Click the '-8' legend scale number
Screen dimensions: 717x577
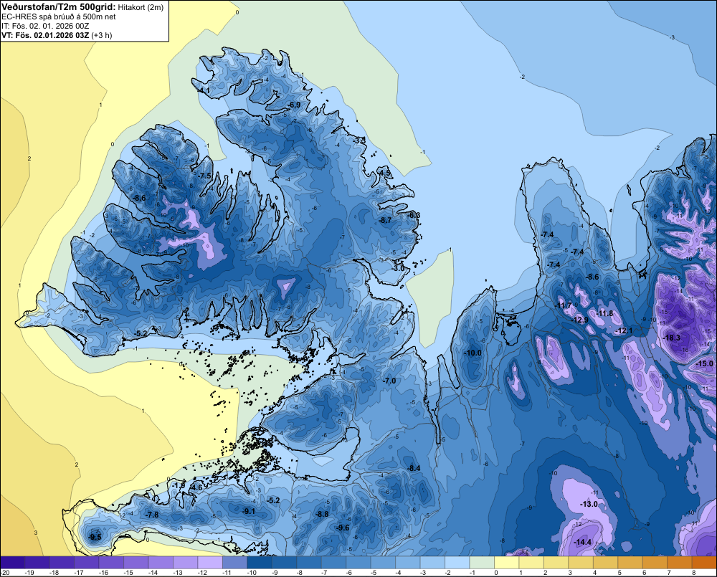coord(299,573)
